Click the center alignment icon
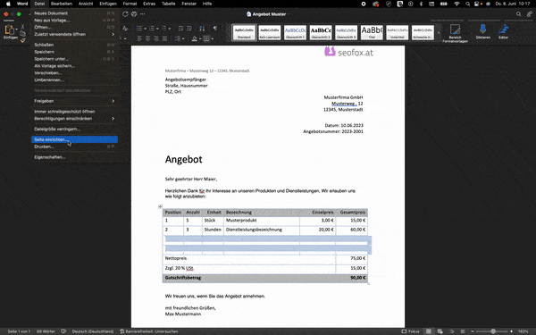Viewport: 536px width, 335px height. coord(148,38)
